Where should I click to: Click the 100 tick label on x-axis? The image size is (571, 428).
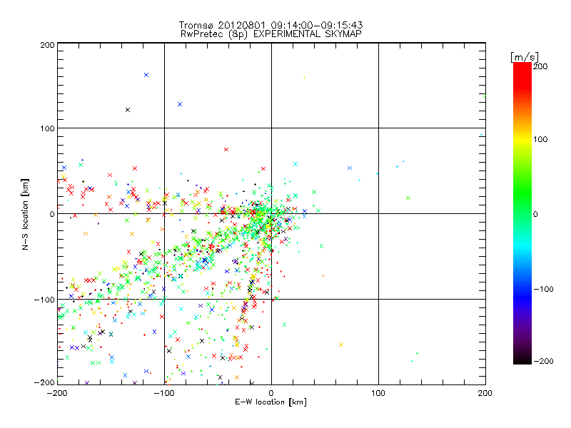(378, 392)
